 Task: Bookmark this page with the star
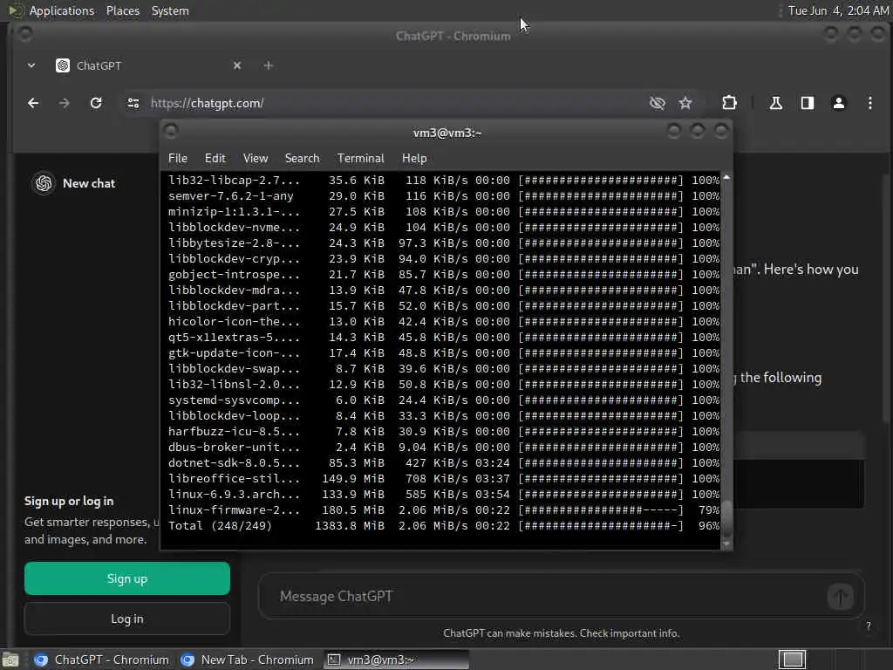point(685,103)
